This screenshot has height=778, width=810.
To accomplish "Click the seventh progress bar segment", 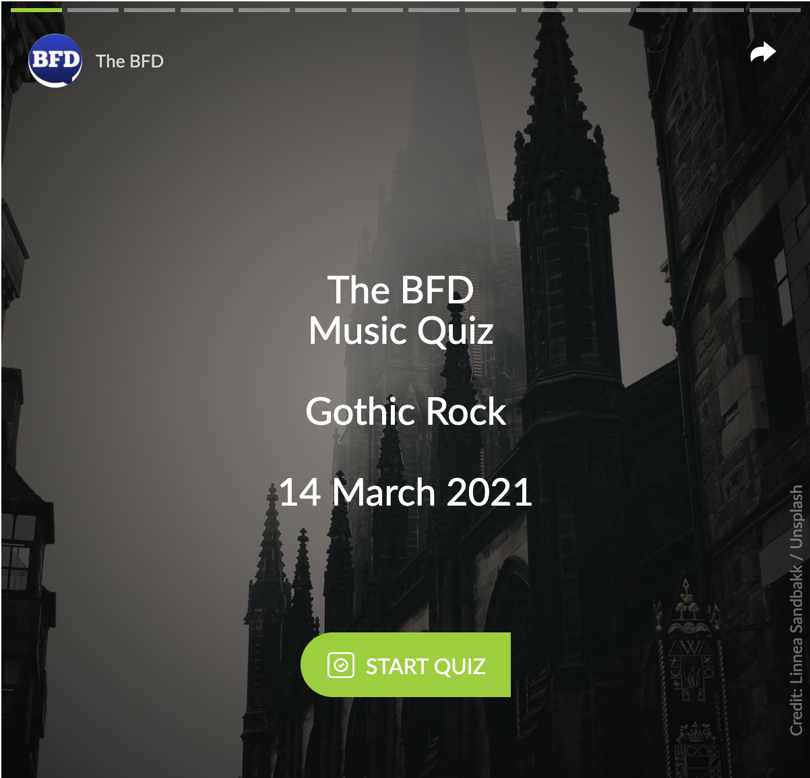I will coord(377,10).
